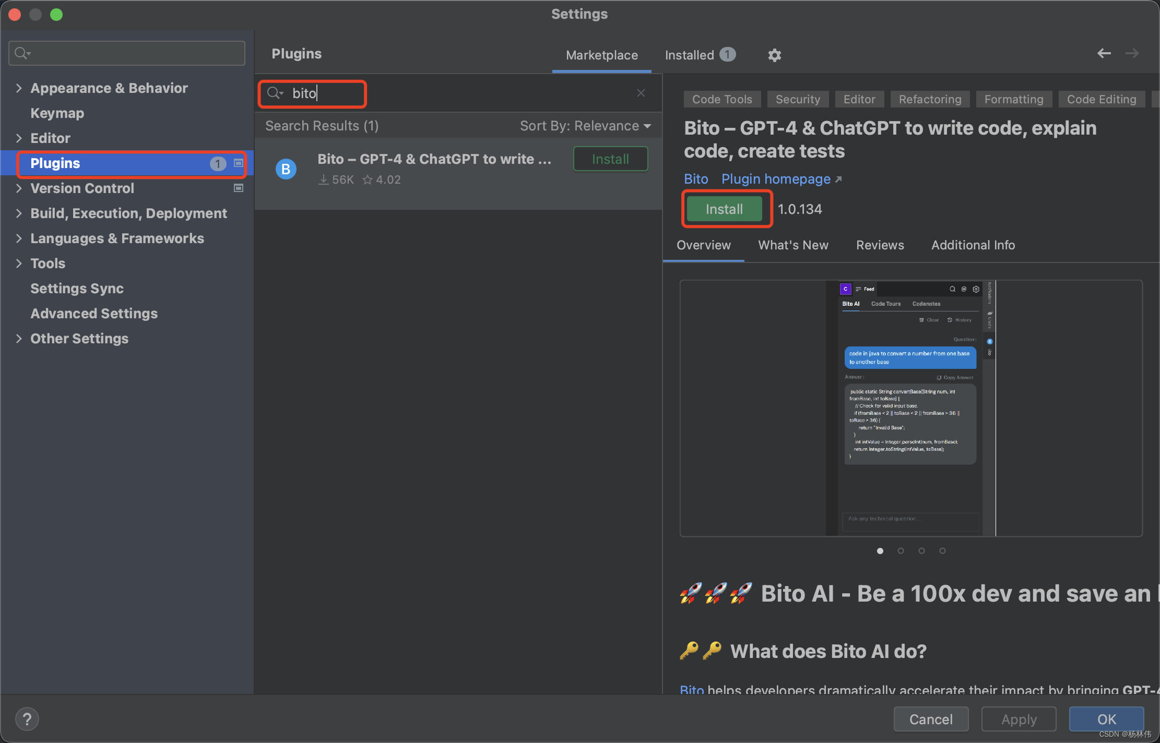The height and width of the screenshot is (743, 1160).
Task: Clear the plugin search with X icon
Action: (641, 93)
